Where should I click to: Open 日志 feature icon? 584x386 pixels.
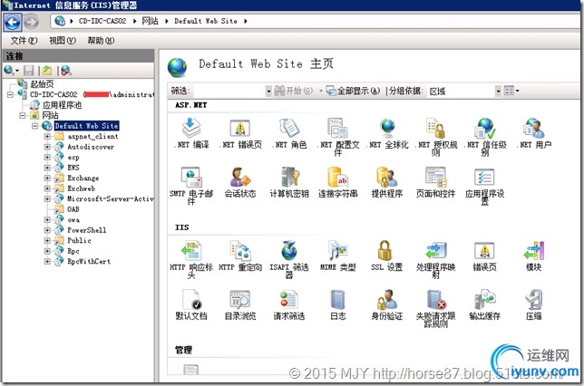(338, 305)
